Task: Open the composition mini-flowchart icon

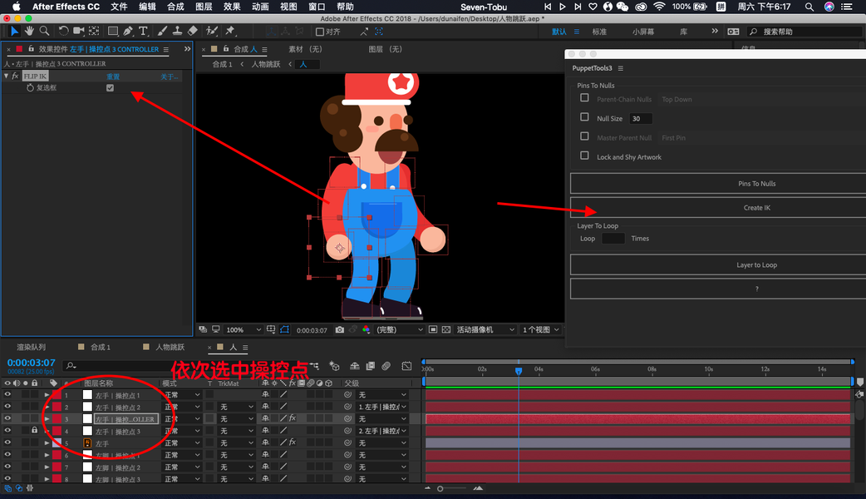Action: pyautogui.click(x=314, y=366)
